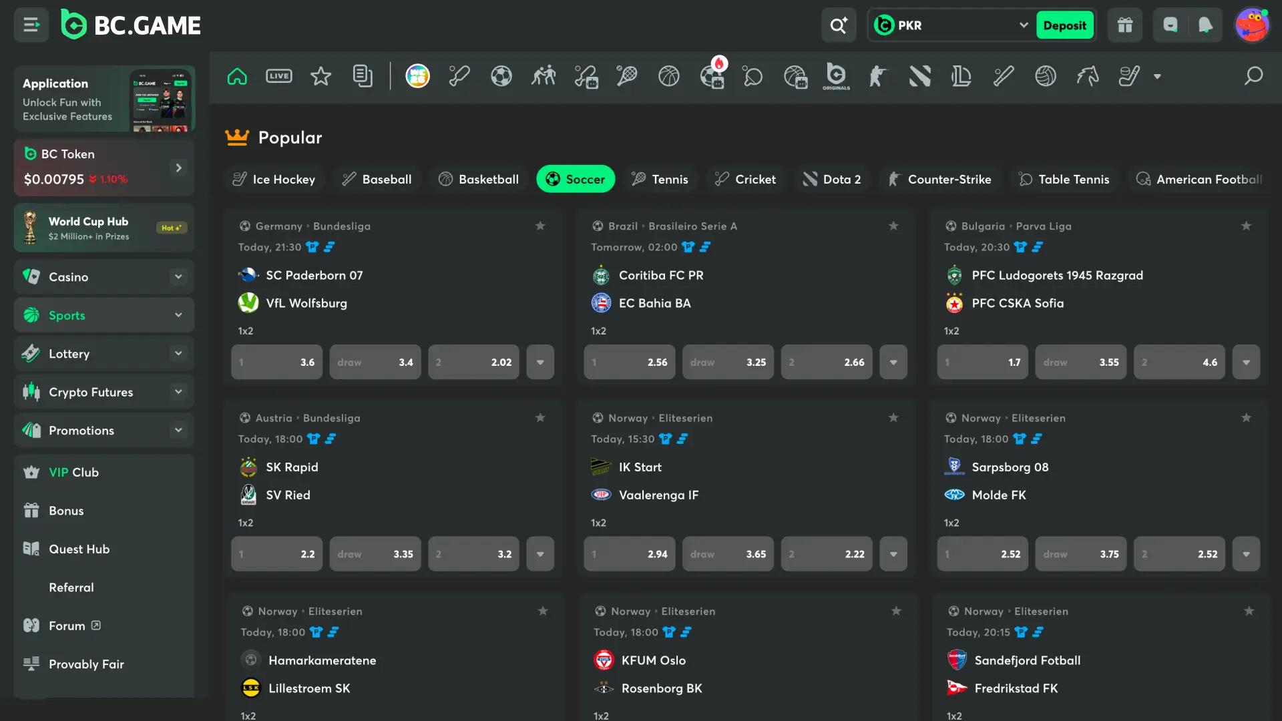Select the Counter-Strike soldier icon
Screen dimensions: 1282x721
pyautogui.click(x=878, y=76)
